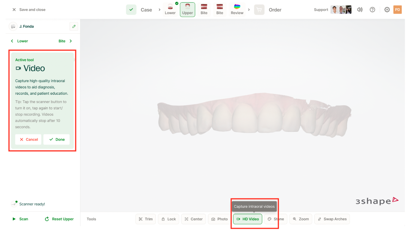
Task: Go to next Bite step chevron
Action: click(x=71, y=41)
